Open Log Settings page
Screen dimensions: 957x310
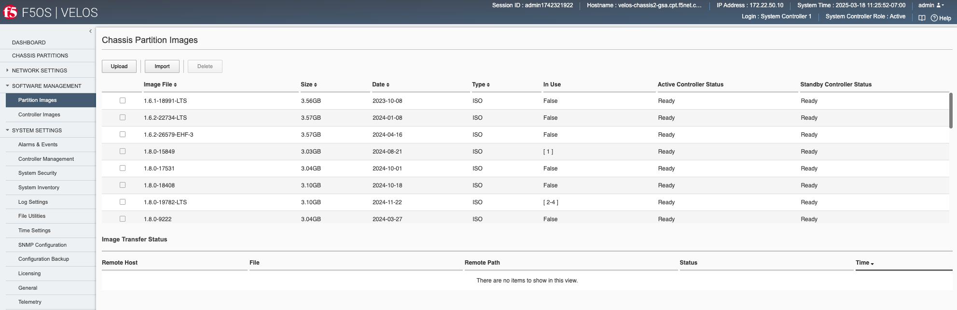tap(33, 202)
